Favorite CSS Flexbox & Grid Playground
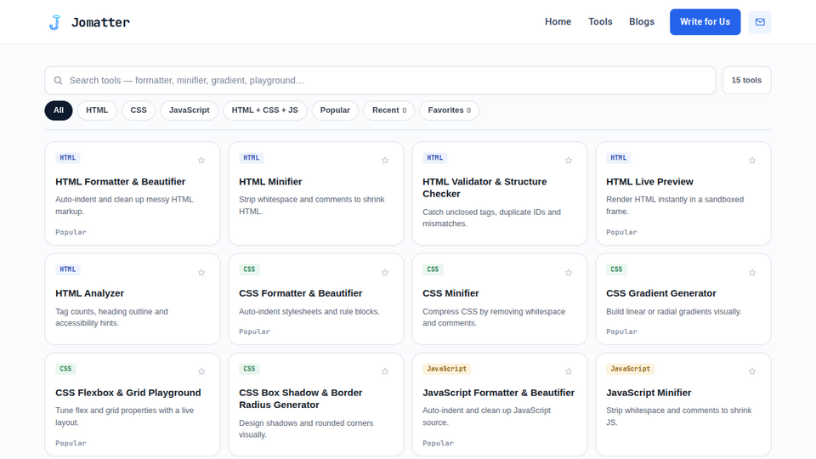The width and height of the screenshot is (816, 459). click(x=201, y=371)
